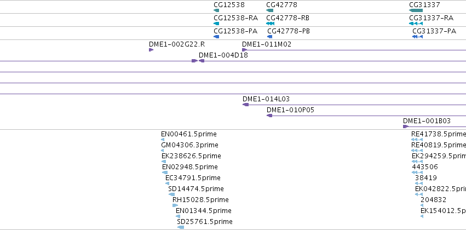Click the DME1-001B03 label text

coord(427,120)
